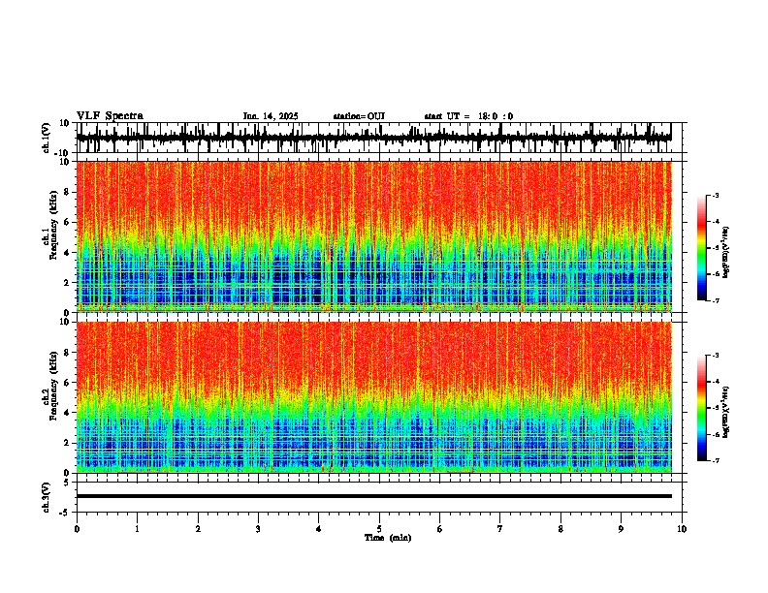Click the "8" kHz tick on ch.1 frequency axis

(67, 192)
